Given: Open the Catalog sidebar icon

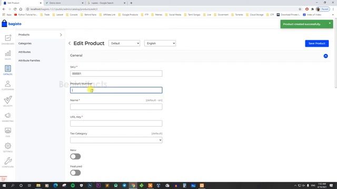Looking at the screenshot, I should point(8,69).
